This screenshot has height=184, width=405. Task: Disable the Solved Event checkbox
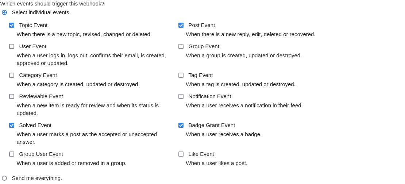(12, 125)
